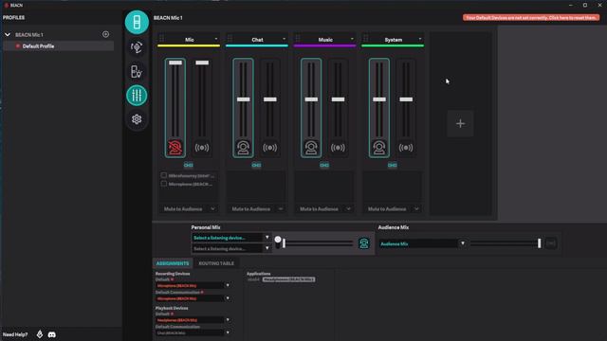Click the Audience Mix volume slider handle
Image resolution: width=607 pixels, height=341 pixels.
tap(540, 243)
